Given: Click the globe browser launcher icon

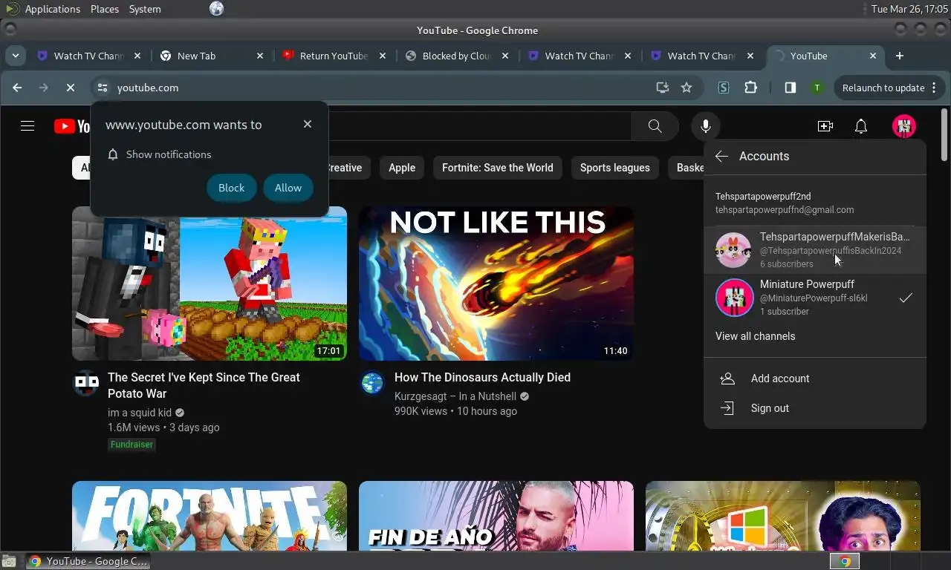Looking at the screenshot, I should click(216, 9).
